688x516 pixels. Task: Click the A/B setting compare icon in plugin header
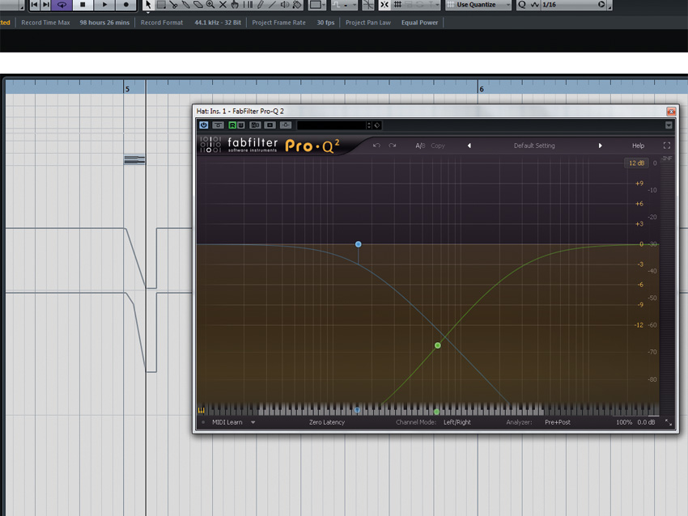coord(255,125)
